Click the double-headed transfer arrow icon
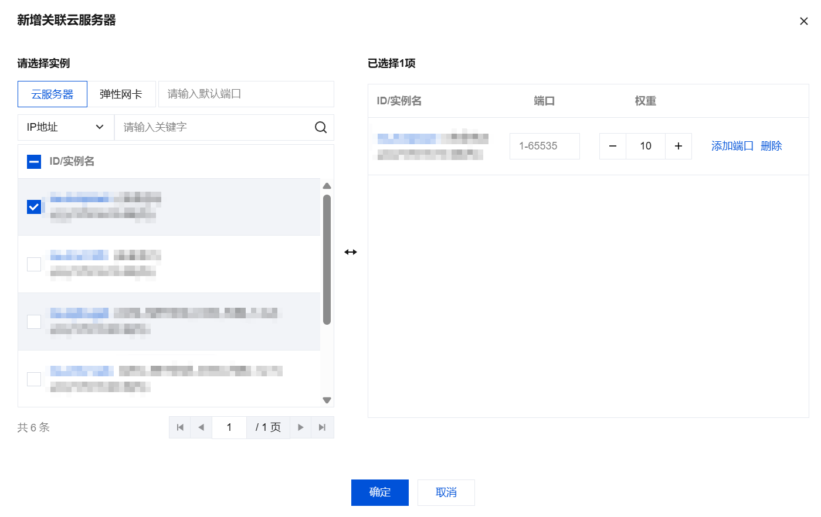 pyautogui.click(x=351, y=252)
